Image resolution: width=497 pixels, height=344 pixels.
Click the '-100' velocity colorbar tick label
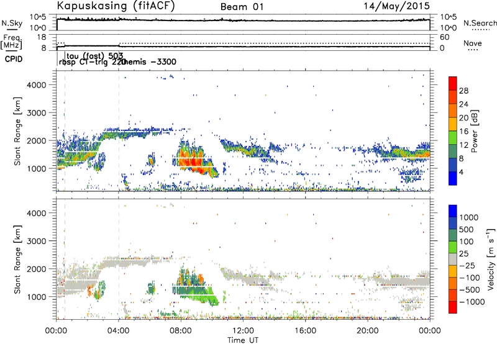[x=469, y=278]
